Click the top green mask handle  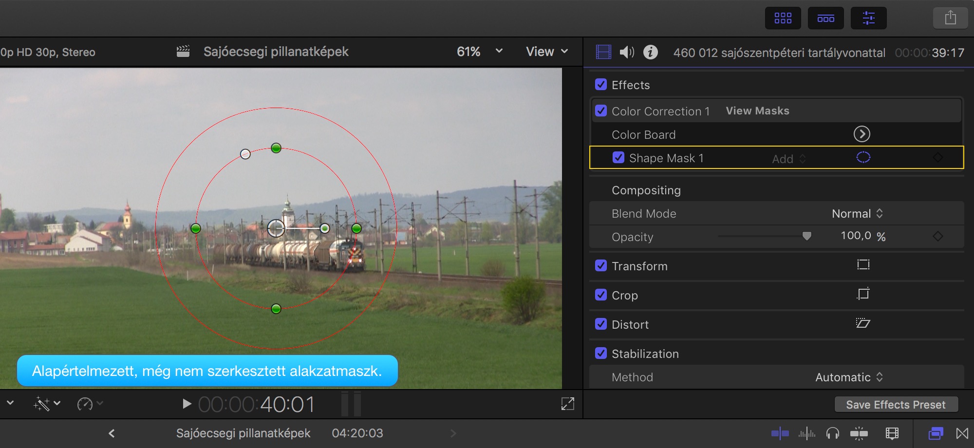(x=276, y=148)
